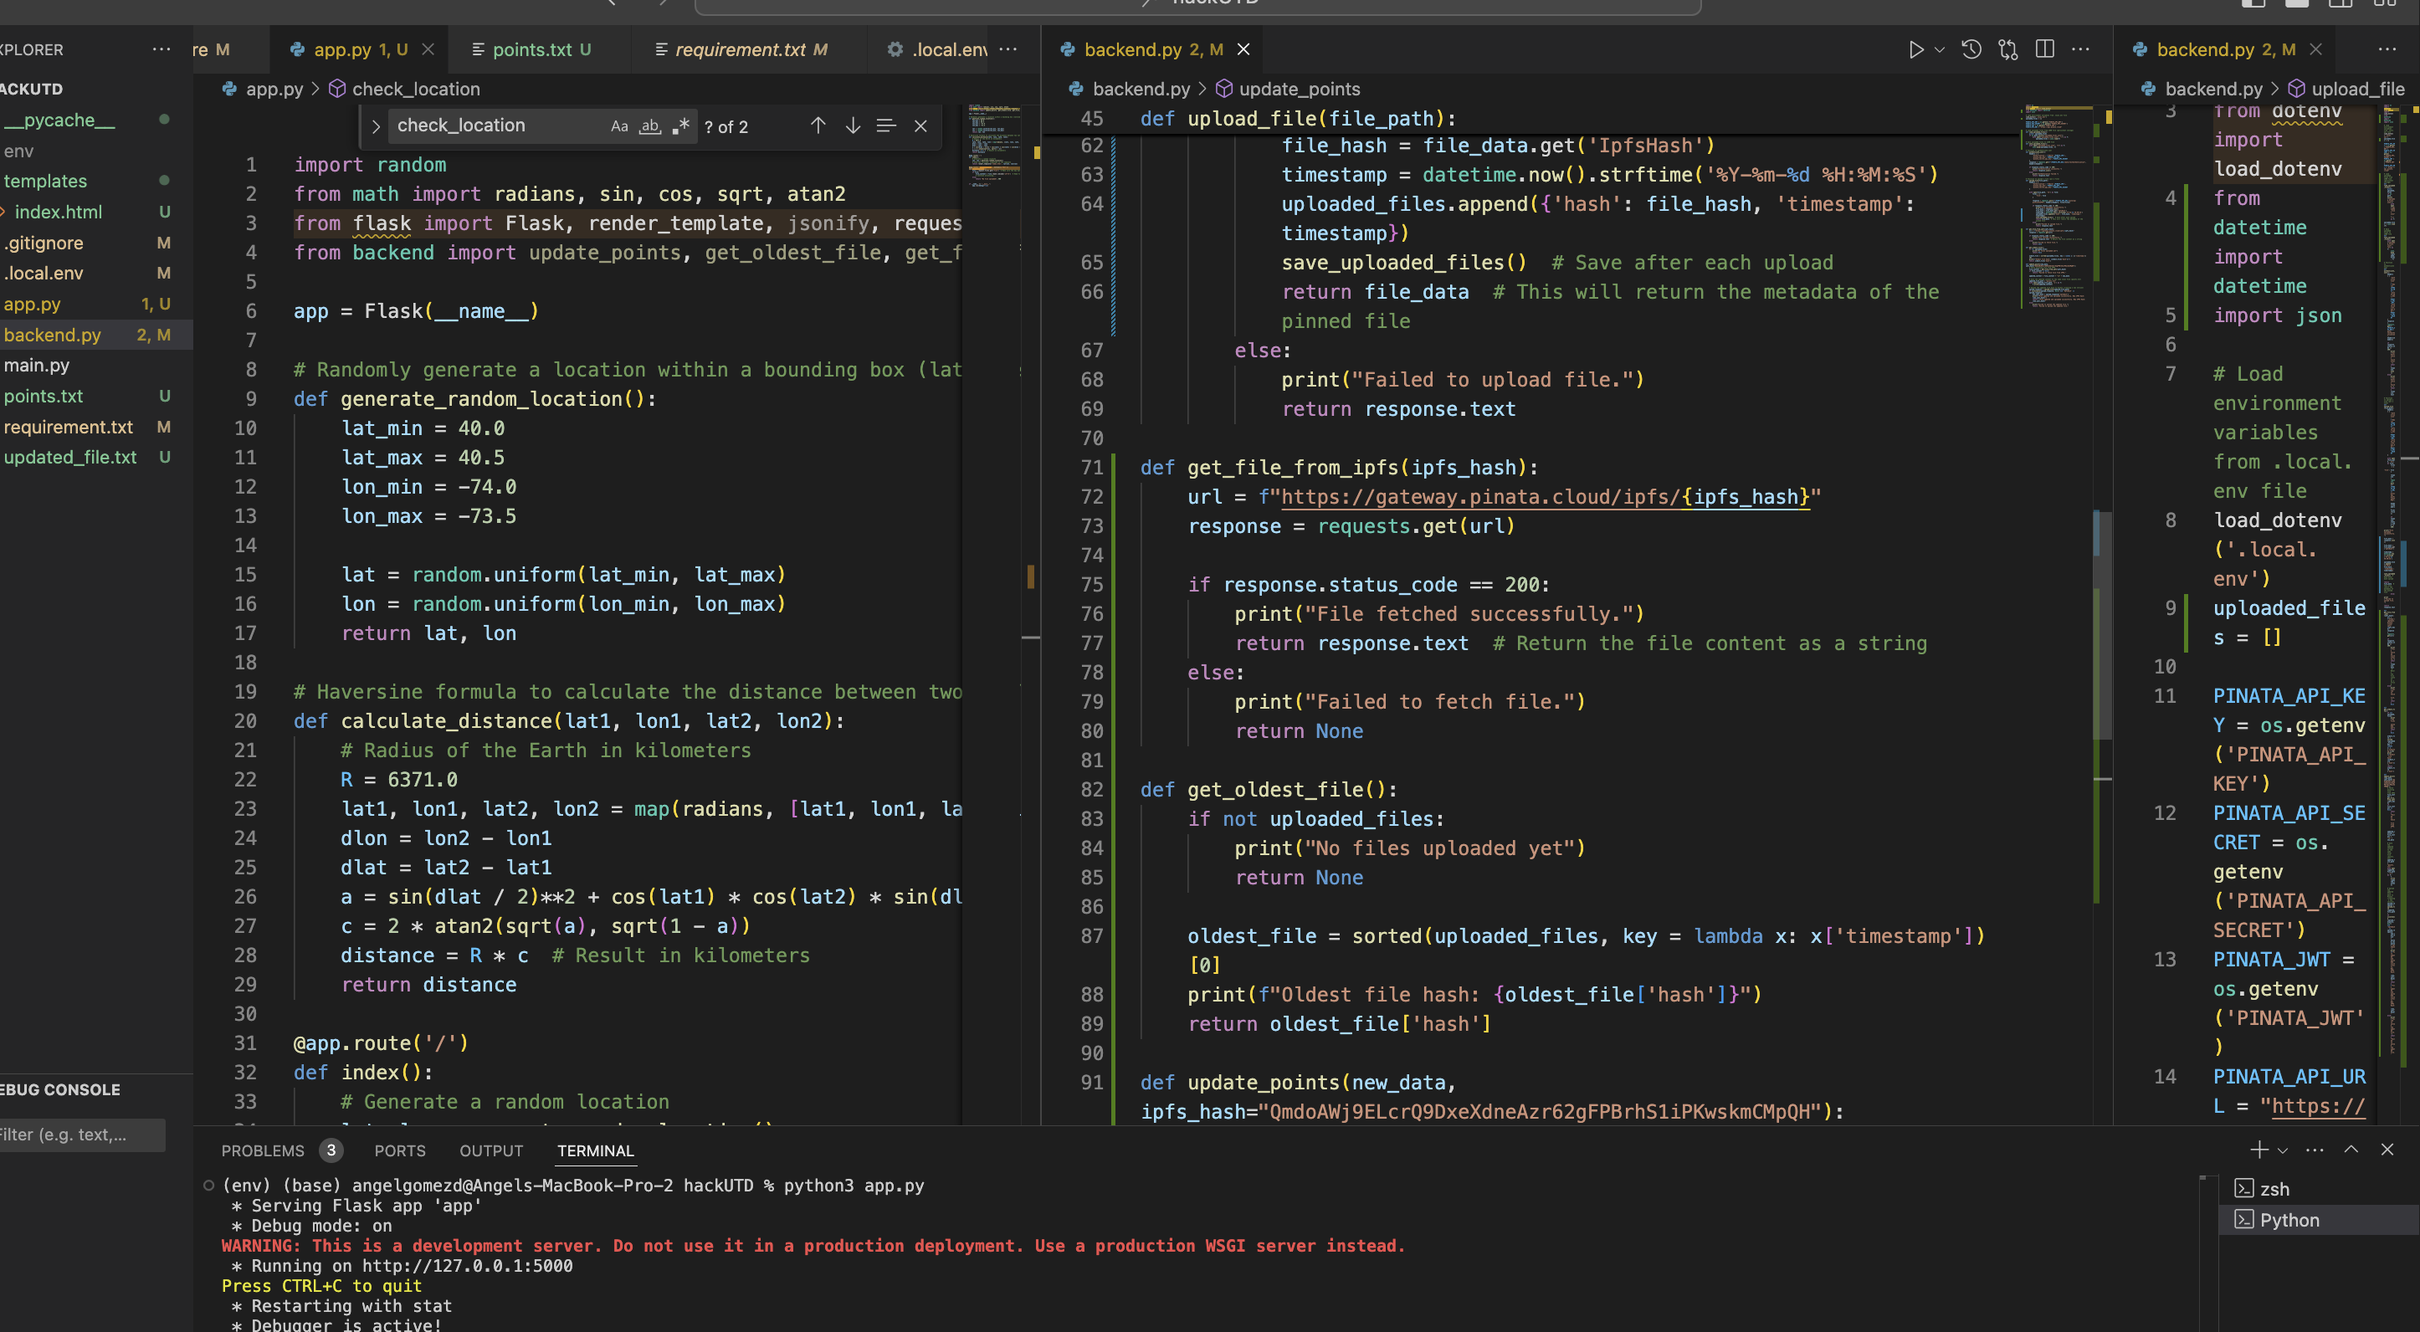Run the Python file with play button

click(1915, 50)
